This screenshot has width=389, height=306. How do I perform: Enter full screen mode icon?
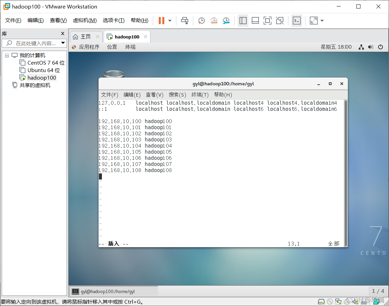click(267, 20)
